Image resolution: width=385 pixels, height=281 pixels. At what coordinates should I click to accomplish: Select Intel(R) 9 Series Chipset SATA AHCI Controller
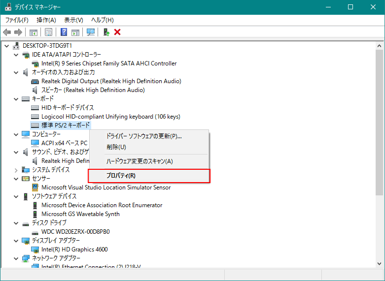click(109, 63)
